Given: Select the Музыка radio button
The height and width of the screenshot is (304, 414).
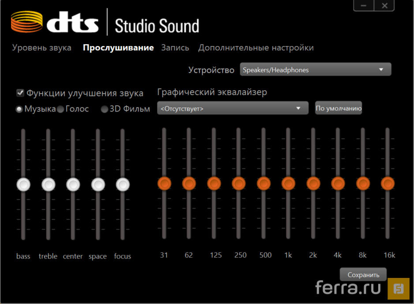Looking at the screenshot, I should click(x=19, y=109).
